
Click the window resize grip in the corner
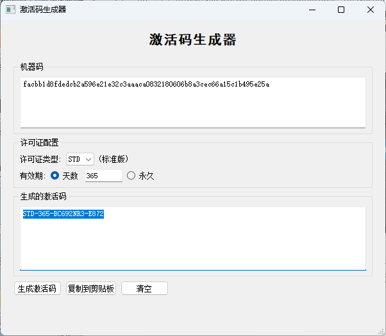[x=381, y=332]
